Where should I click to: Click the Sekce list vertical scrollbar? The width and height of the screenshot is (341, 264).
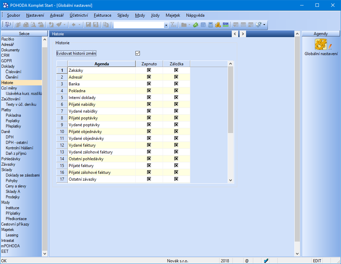[x=45, y=146]
